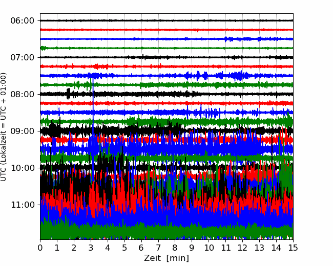Click the "Zeit [min]" axis title
The height and width of the screenshot is (266, 333).
[x=167, y=258]
